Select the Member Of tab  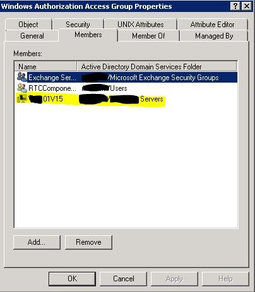click(148, 36)
